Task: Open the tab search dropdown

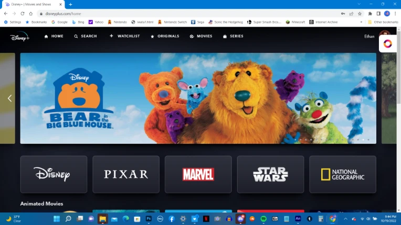Action: 359,4
